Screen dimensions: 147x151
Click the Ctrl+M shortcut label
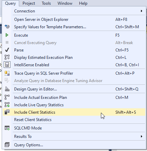[122, 98]
